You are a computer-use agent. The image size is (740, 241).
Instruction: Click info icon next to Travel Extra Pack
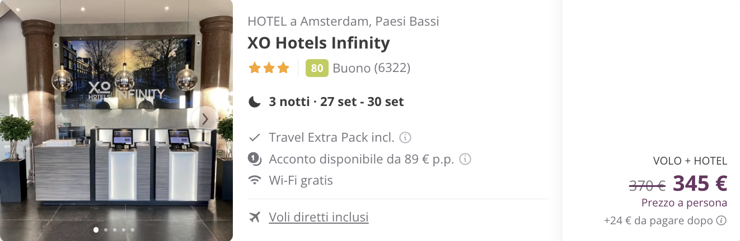[406, 137]
